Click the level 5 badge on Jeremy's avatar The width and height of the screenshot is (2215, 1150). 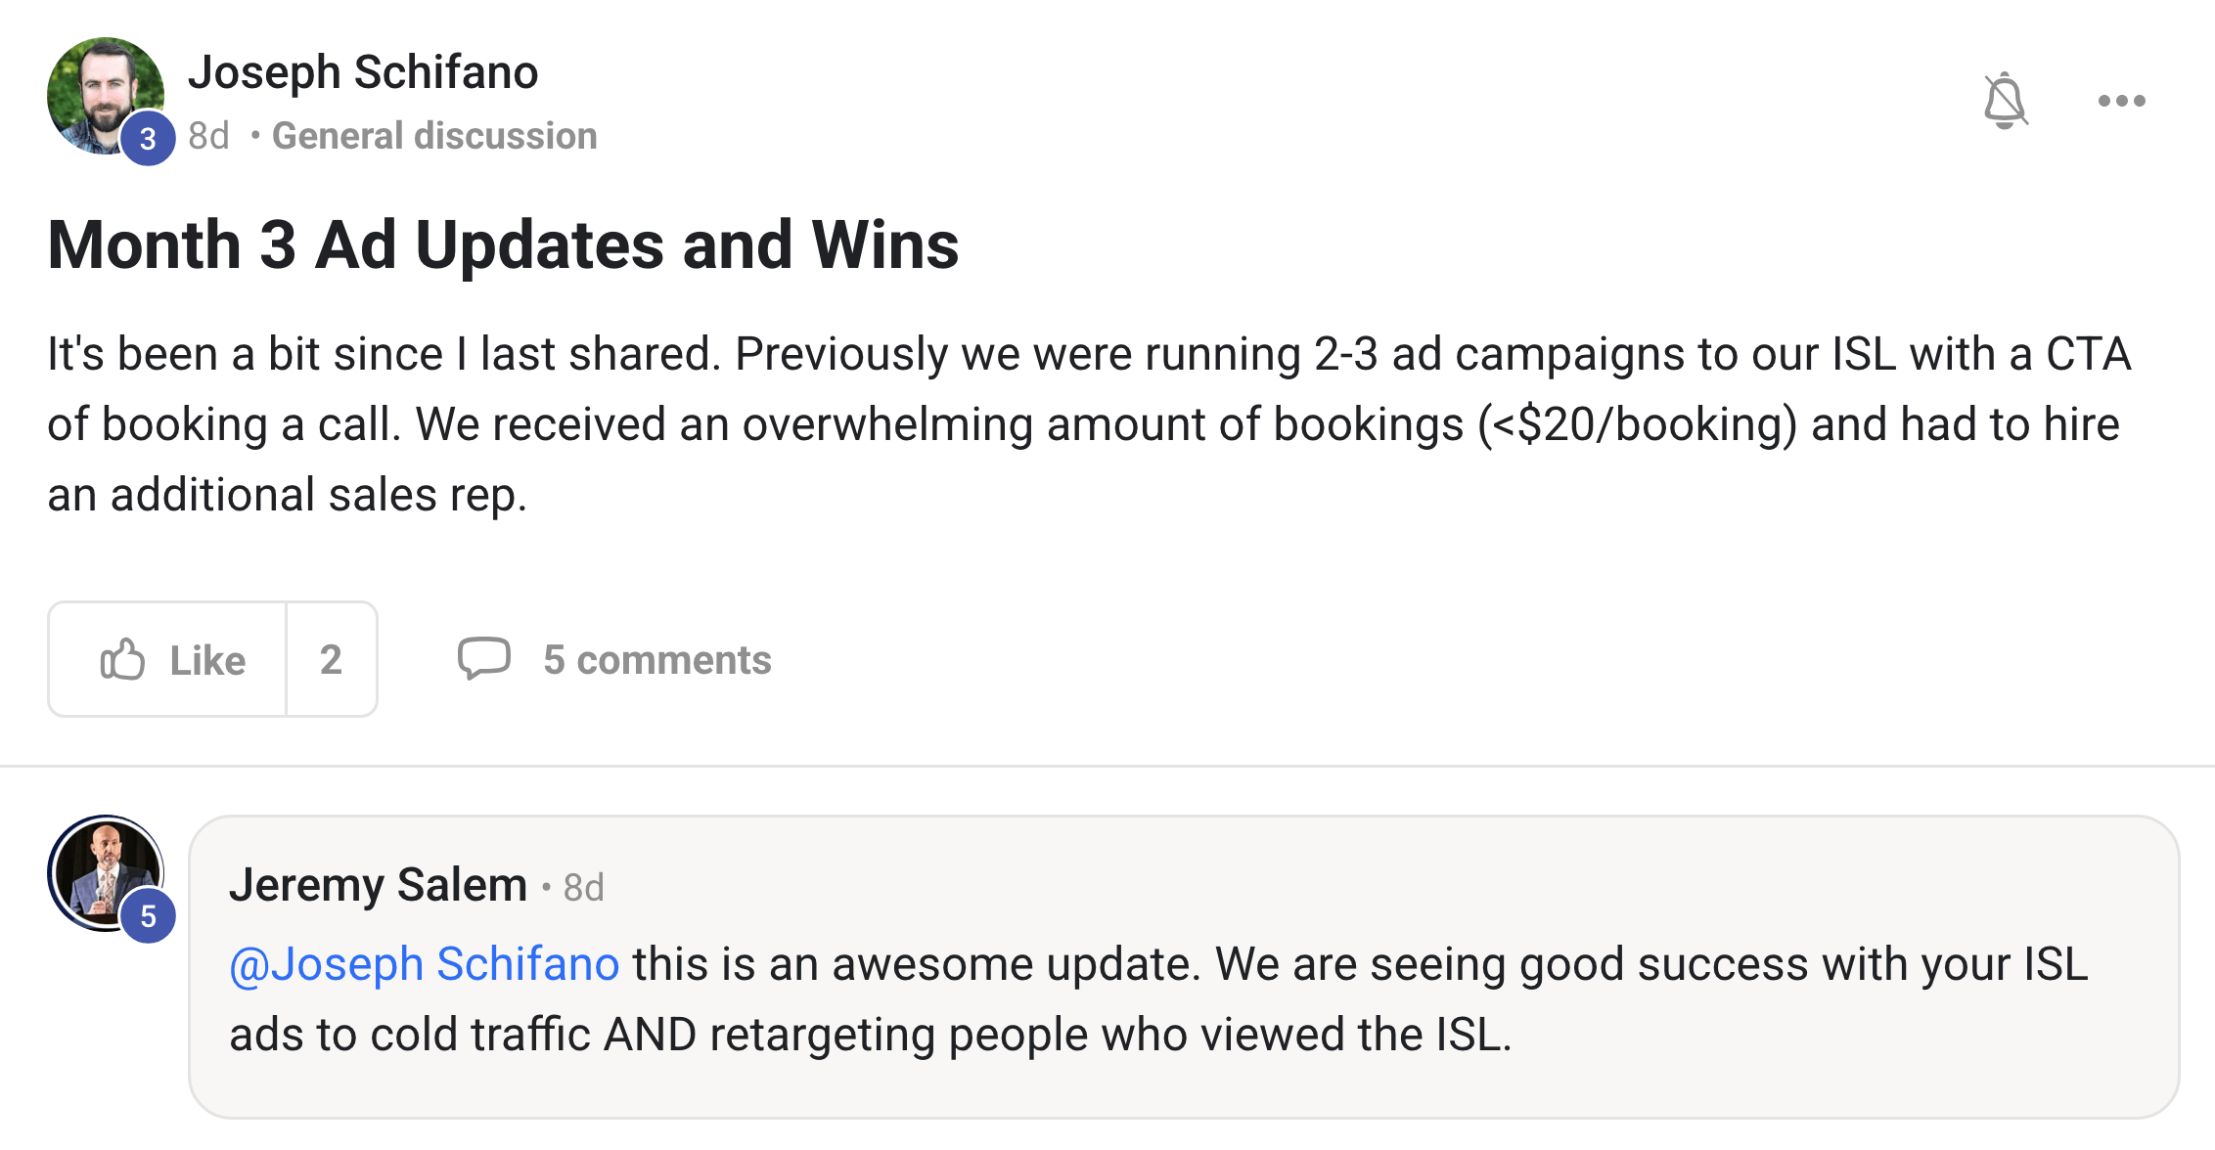click(148, 916)
